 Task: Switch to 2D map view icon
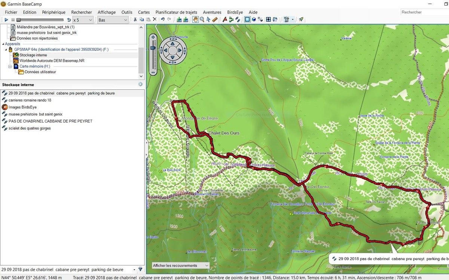(x=247, y=20)
